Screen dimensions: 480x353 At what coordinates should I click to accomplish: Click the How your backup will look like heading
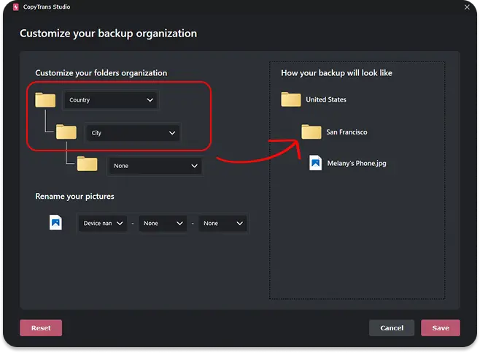coord(336,73)
